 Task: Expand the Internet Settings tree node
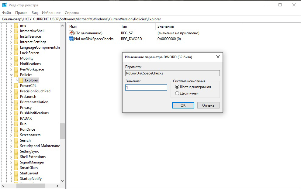(11, 42)
